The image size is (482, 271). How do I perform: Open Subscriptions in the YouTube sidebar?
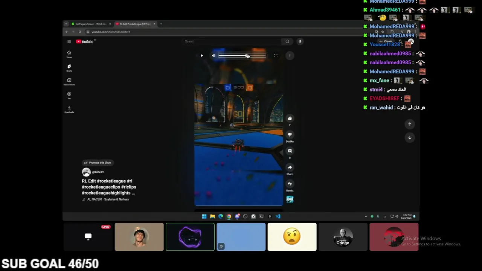(x=69, y=82)
